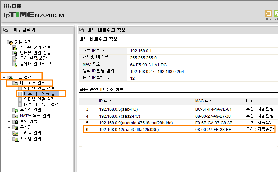Expand the NAT/라우터 관리 node
This screenshot has width=279, height=173.
[9, 116]
